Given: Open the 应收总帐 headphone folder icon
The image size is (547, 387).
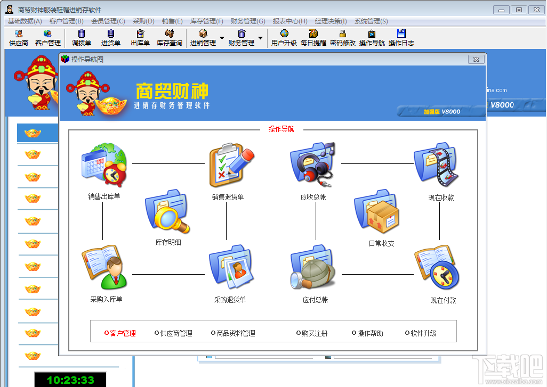Looking at the screenshot, I should coord(312,164).
